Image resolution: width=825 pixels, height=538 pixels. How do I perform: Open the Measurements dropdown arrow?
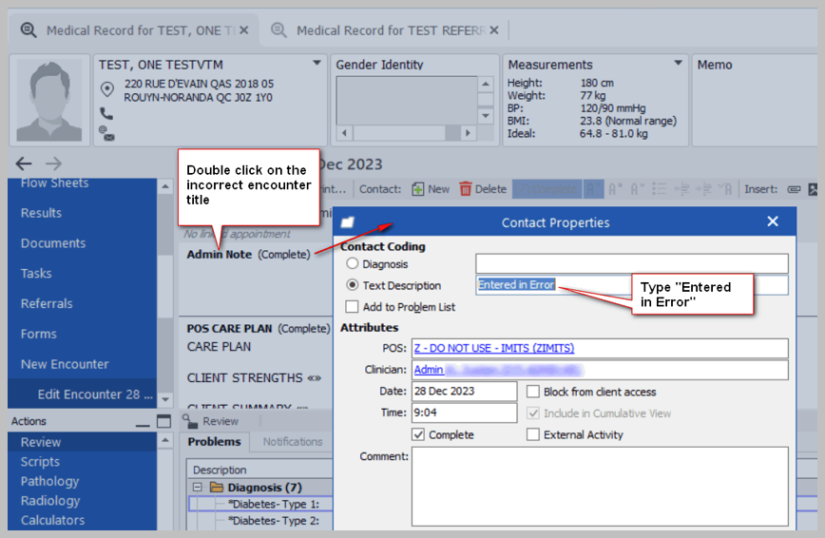[x=678, y=64]
